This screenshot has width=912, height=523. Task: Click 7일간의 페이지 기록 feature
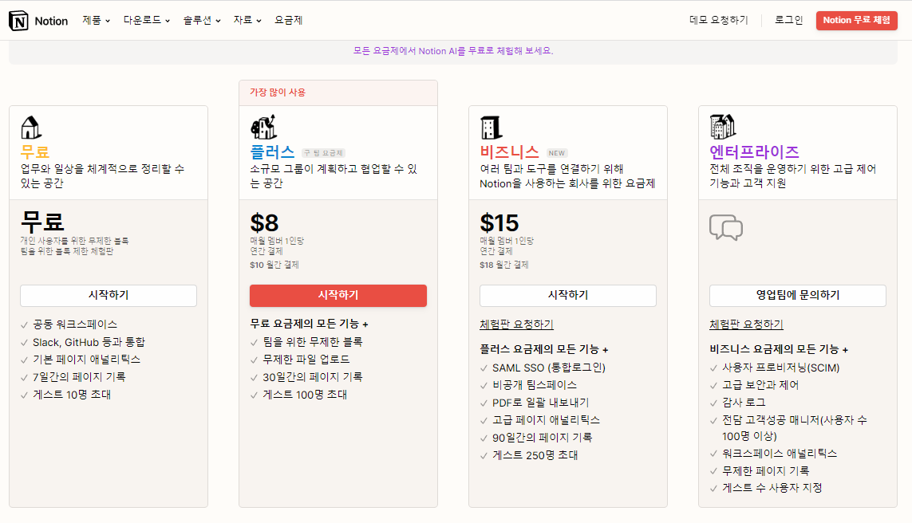79,377
